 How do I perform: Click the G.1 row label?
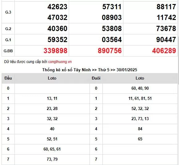point(8,40)
